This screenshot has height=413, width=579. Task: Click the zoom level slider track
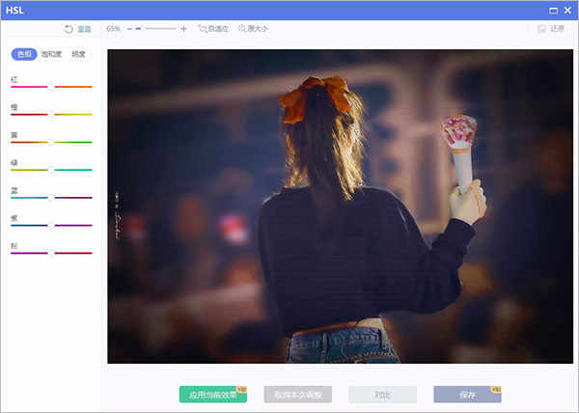click(x=155, y=28)
